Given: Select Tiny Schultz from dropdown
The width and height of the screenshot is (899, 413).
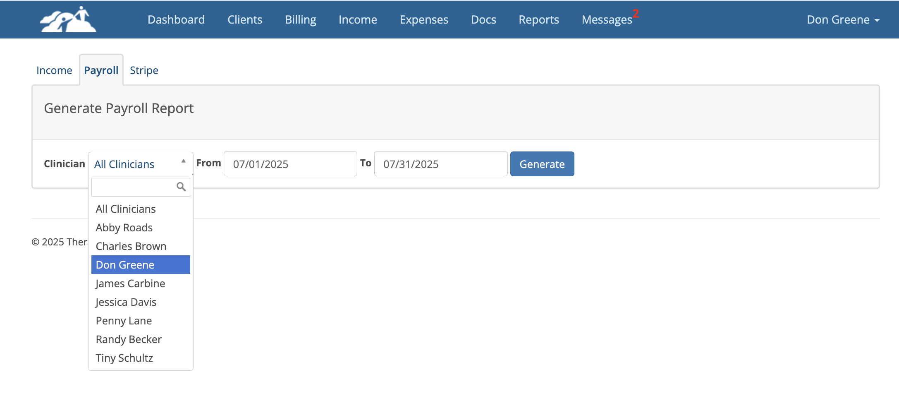Looking at the screenshot, I should click(x=141, y=358).
